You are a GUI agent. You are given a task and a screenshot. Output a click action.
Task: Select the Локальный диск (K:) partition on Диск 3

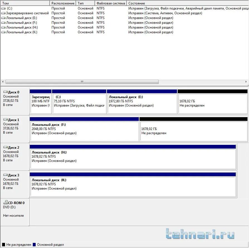click(x=133, y=185)
